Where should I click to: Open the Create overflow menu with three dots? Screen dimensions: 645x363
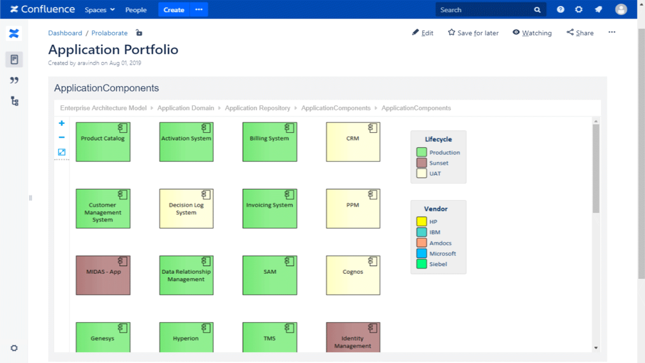click(199, 9)
